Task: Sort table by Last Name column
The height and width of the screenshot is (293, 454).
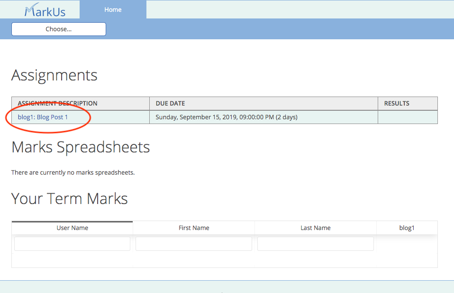Action: point(315,228)
